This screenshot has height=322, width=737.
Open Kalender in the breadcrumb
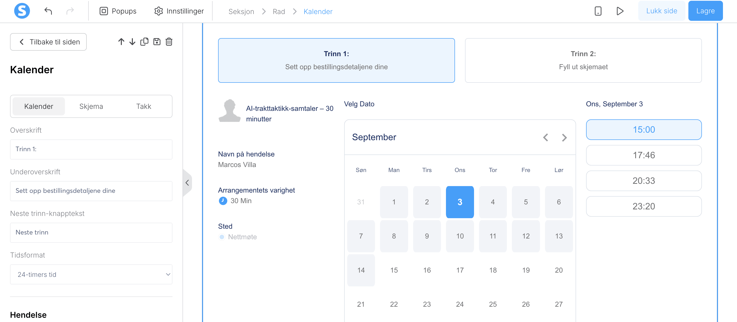coord(318,12)
